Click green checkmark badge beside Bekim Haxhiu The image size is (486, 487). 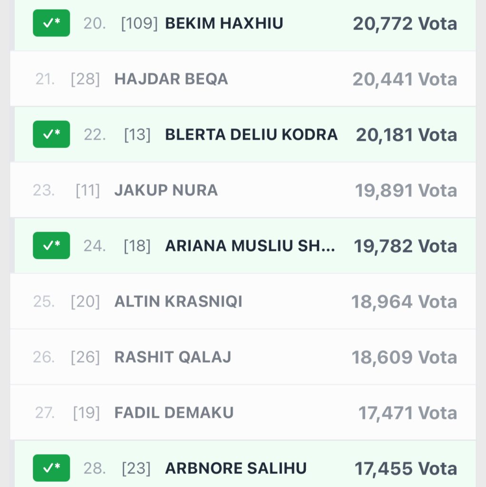click(x=51, y=23)
